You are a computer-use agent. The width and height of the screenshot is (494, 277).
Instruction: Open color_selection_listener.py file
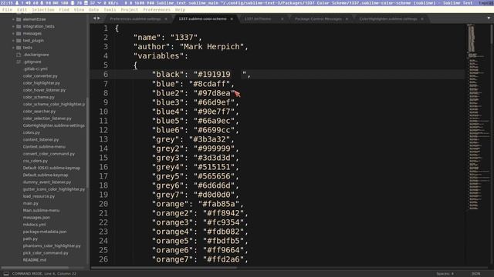(x=47, y=118)
